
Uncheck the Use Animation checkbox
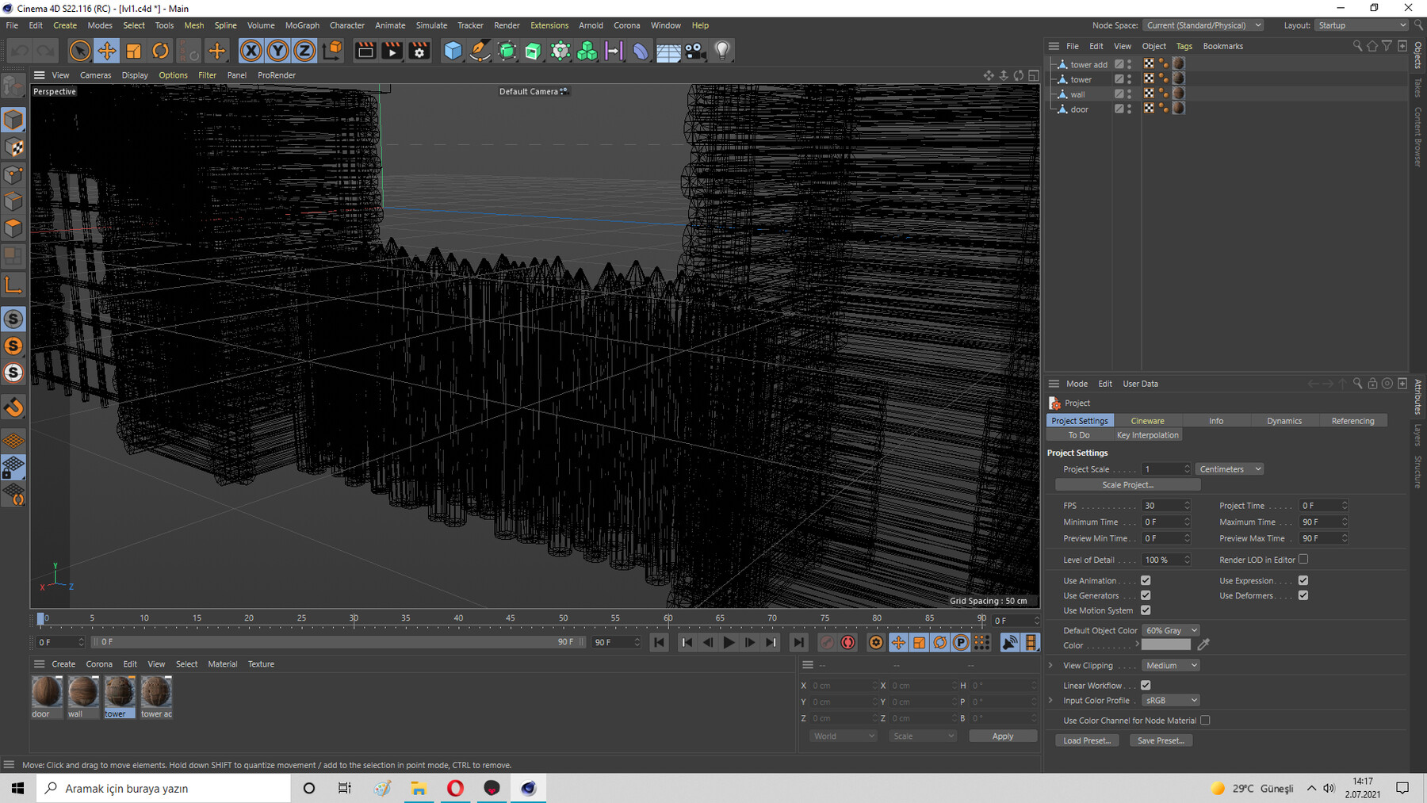[1146, 580]
